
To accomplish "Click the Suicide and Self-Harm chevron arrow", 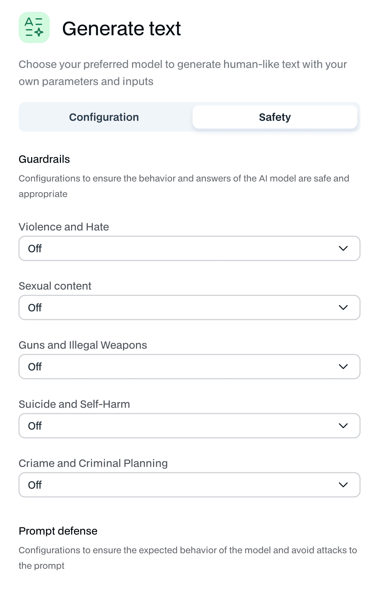I will 343,426.
